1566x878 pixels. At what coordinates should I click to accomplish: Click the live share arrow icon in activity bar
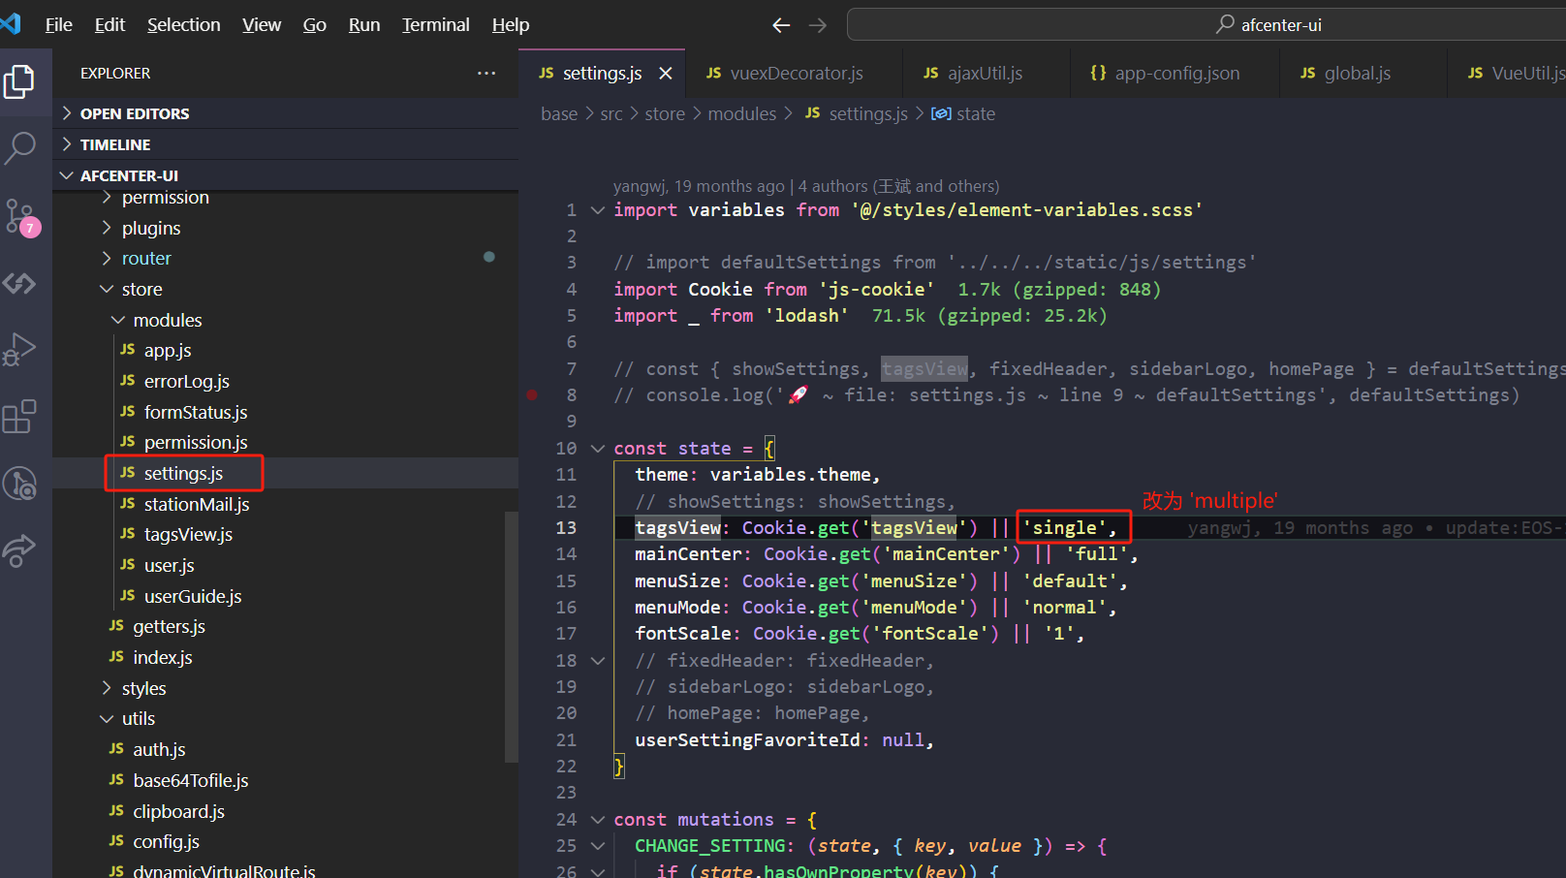pos(19,550)
